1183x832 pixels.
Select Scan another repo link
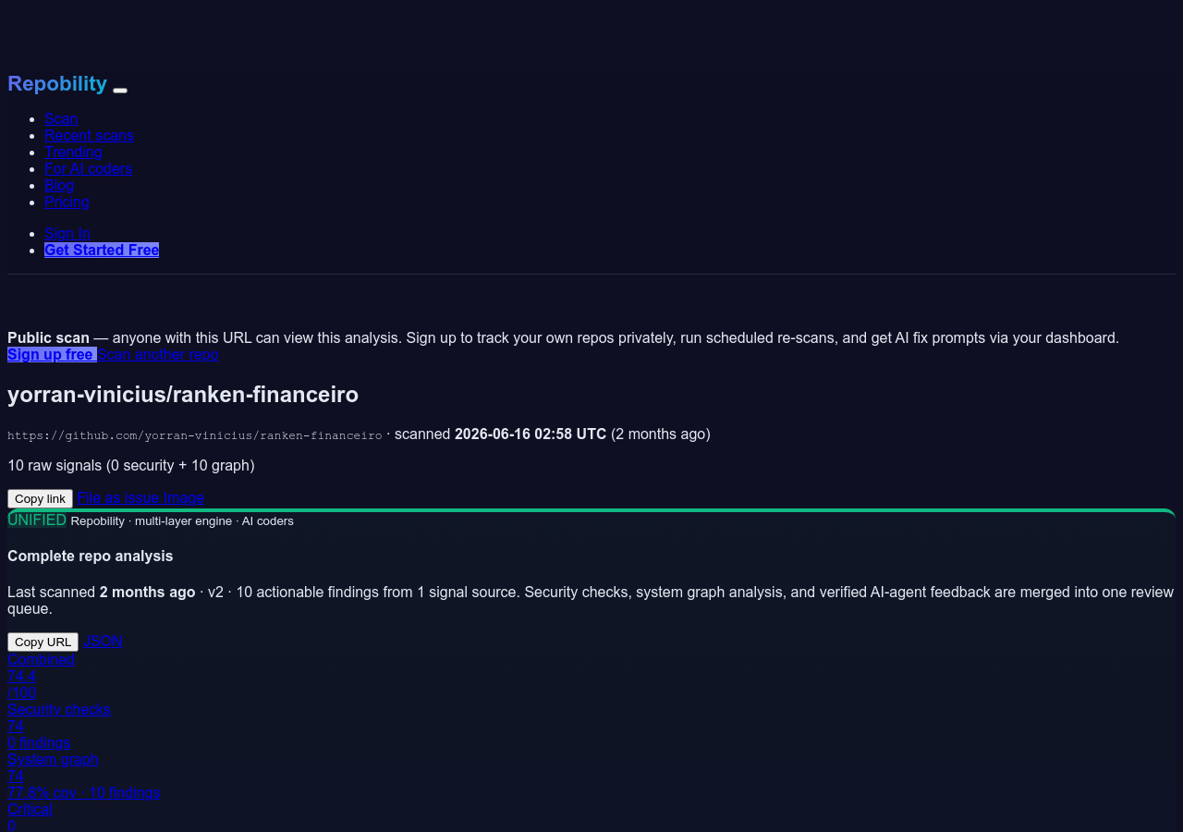(158, 354)
